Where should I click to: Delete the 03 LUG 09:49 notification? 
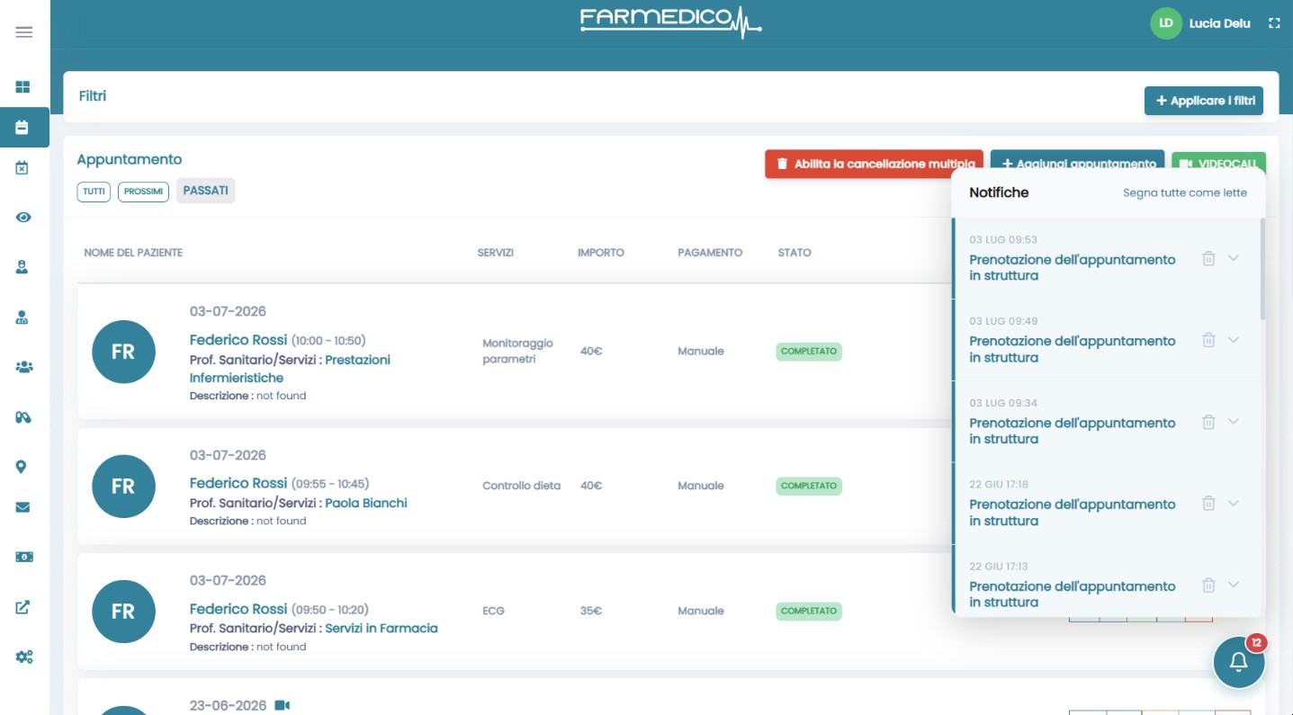pyautogui.click(x=1208, y=340)
